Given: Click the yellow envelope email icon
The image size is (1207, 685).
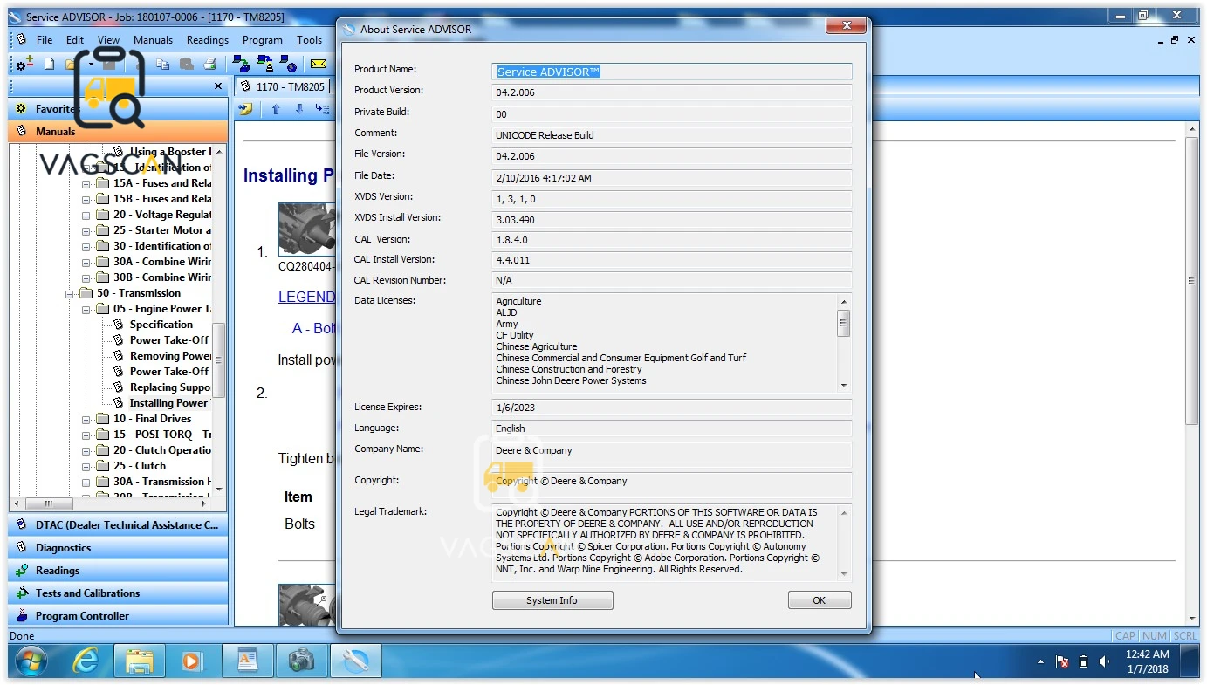Looking at the screenshot, I should click(x=319, y=64).
